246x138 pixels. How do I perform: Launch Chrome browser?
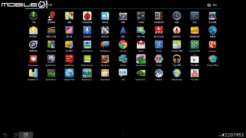pos(123,44)
